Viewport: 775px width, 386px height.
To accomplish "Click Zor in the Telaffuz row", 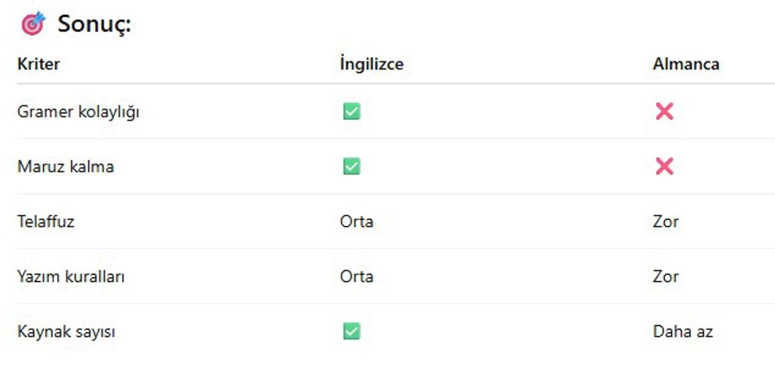I will click(x=666, y=221).
